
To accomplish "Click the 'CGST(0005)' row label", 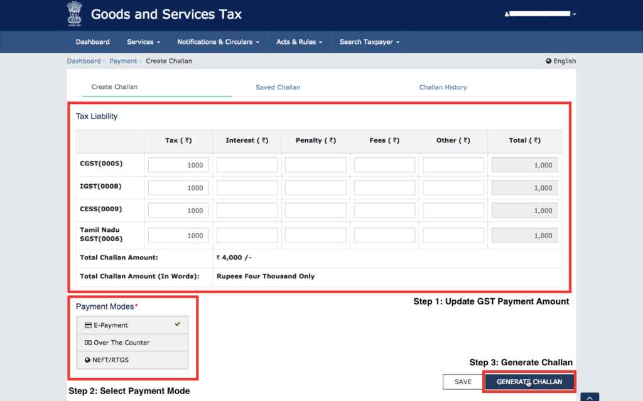I will (x=101, y=164).
